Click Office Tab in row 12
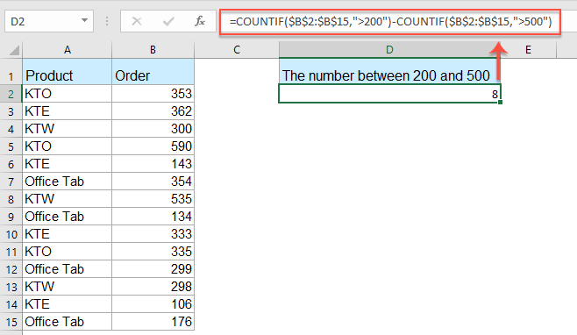This screenshot has width=577, height=335. click(67, 269)
